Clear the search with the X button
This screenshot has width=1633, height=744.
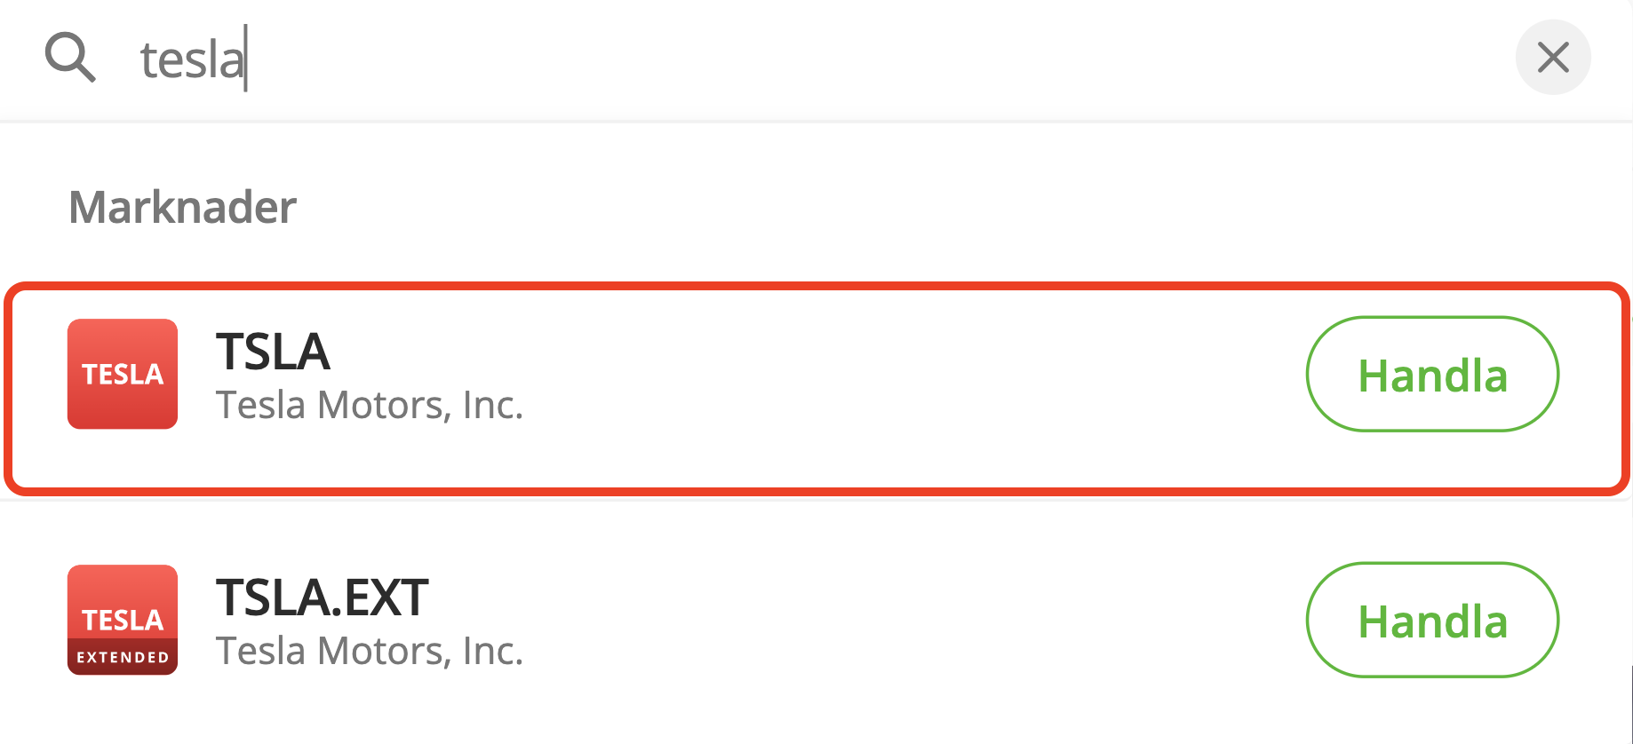coord(1552,58)
